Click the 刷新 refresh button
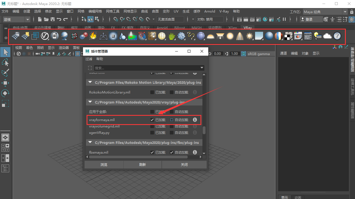 coord(143,165)
